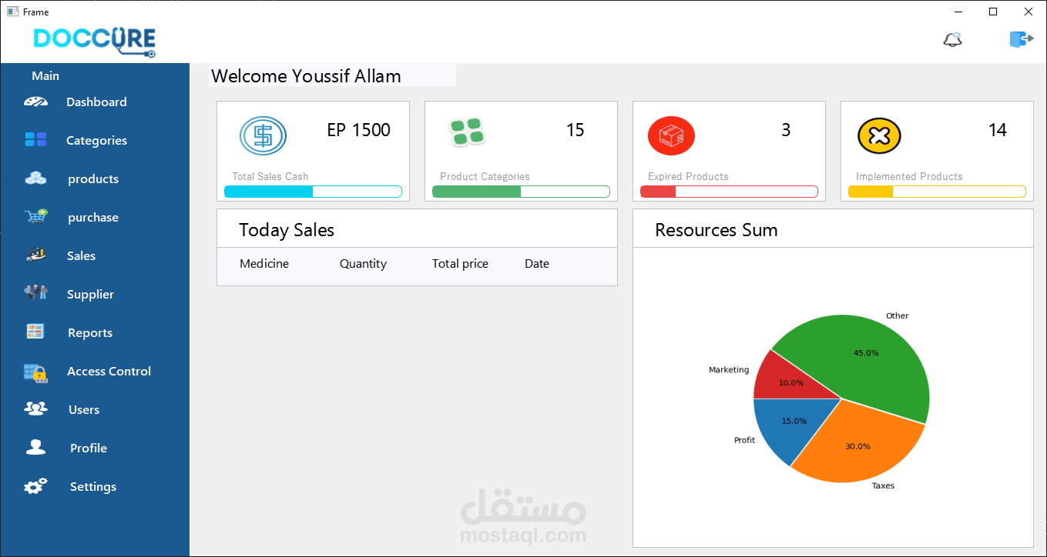This screenshot has height=557, width=1047.
Task: Click the Total Sales Cash dollar icon
Action: click(263, 136)
